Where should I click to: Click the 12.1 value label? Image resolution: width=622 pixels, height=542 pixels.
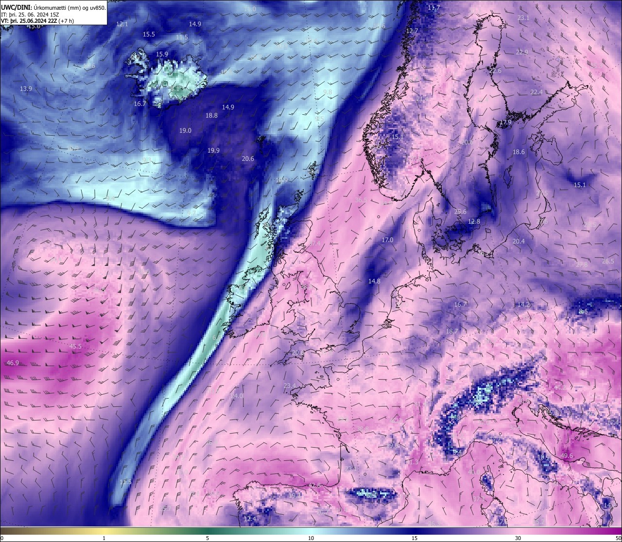pos(122,24)
